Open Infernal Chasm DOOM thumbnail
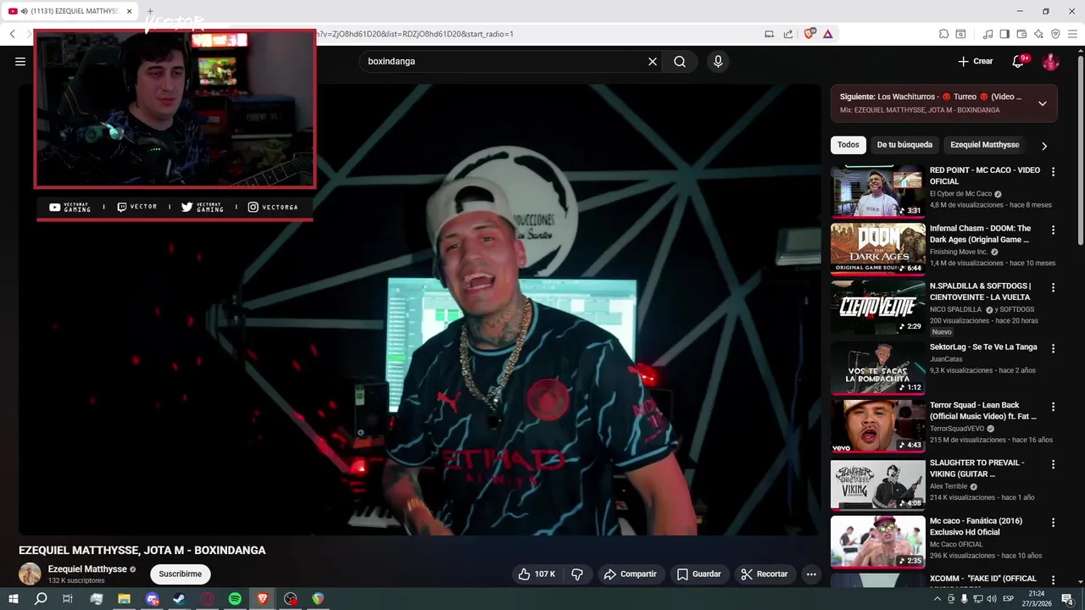The width and height of the screenshot is (1085, 610). 877,249
